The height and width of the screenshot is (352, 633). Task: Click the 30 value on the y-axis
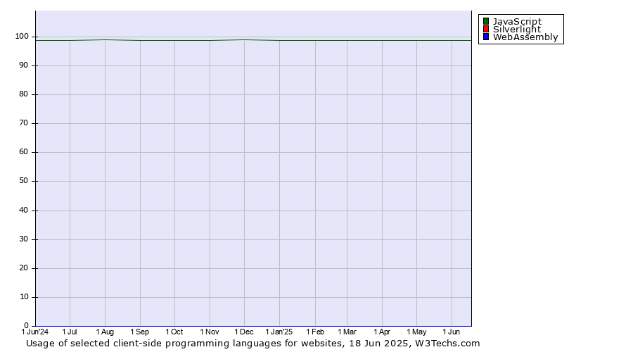pos(24,239)
